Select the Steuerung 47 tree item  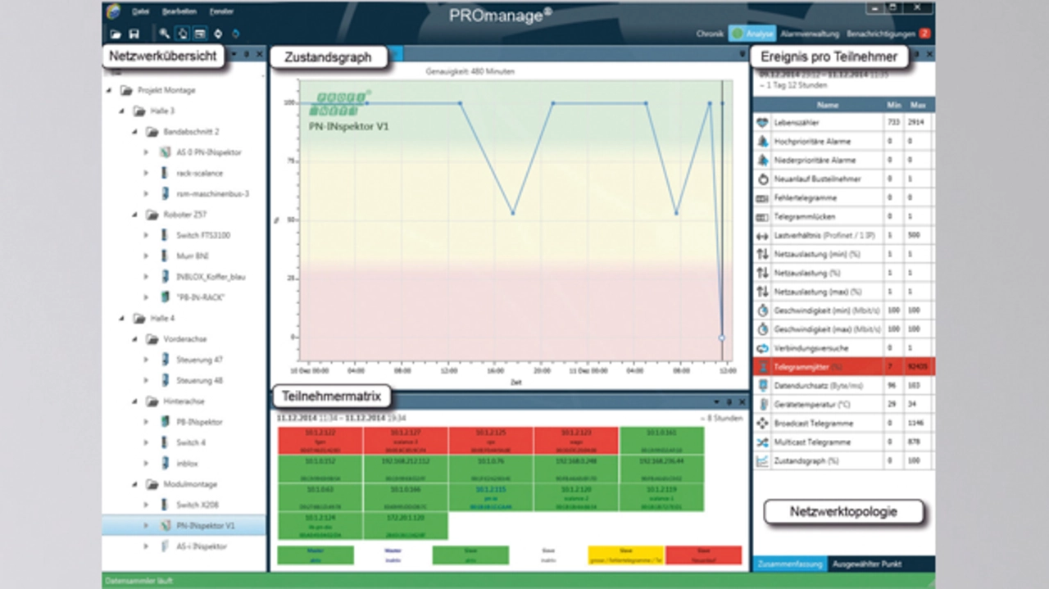(x=199, y=360)
